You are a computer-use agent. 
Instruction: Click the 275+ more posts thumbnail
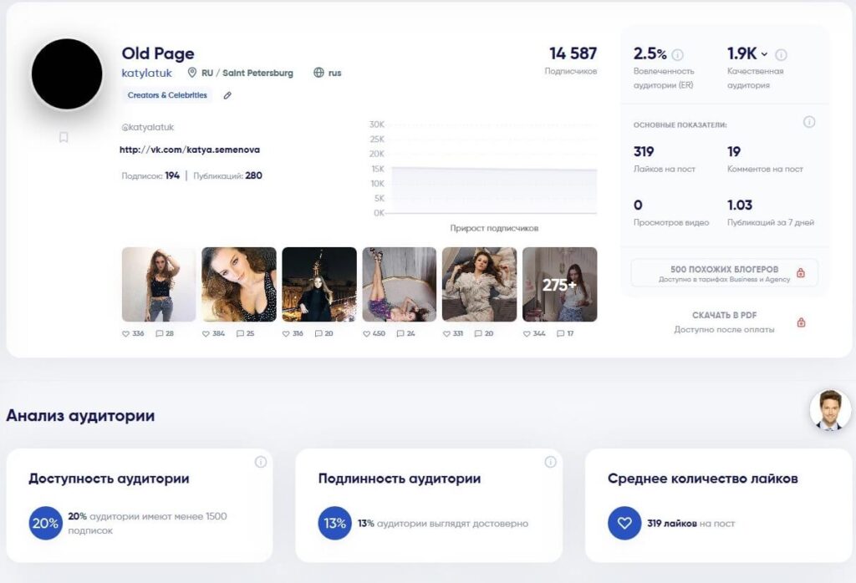click(559, 284)
